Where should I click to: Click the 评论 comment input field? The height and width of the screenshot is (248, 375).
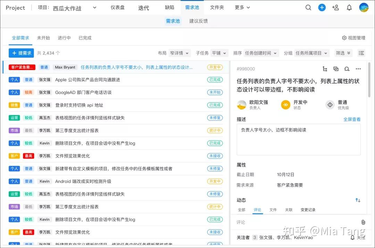pyautogui.click(x=295, y=222)
